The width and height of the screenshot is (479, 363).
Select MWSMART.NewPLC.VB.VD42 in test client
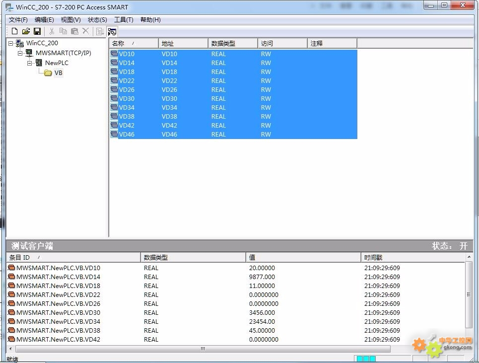pyautogui.click(x=58, y=339)
